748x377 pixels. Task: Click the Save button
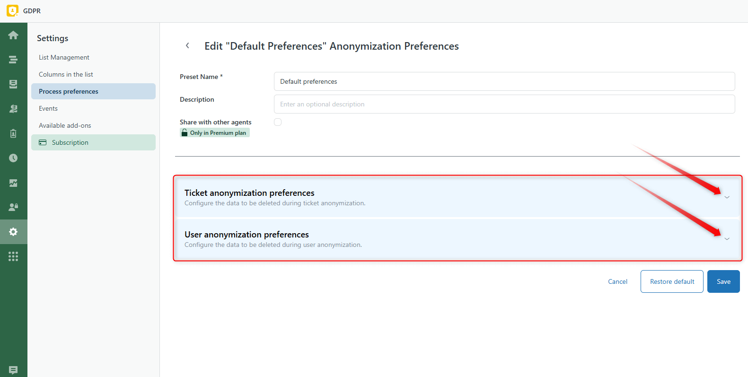click(x=723, y=281)
